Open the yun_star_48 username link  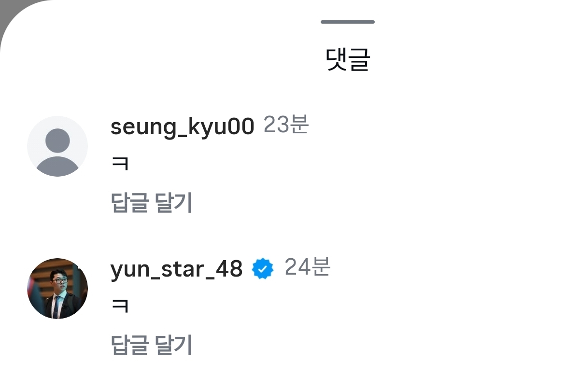(177, 269)
